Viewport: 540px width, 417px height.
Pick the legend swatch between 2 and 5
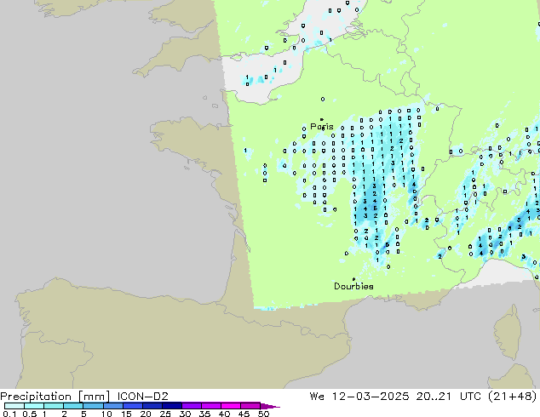point(73,406)
